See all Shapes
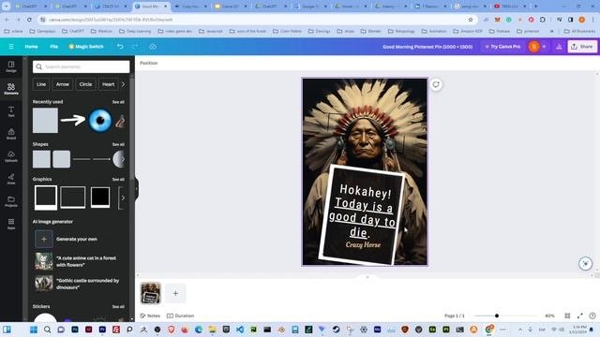This screenshot has height=337, width=600. tap(118, 144)
